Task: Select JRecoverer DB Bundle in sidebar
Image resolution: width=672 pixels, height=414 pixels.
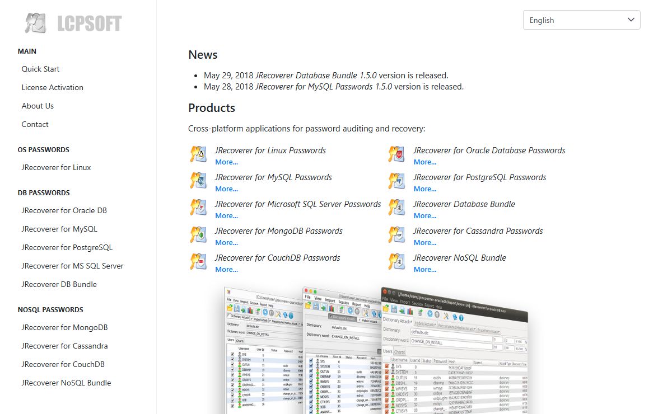Action: click(x=59, y=284)
